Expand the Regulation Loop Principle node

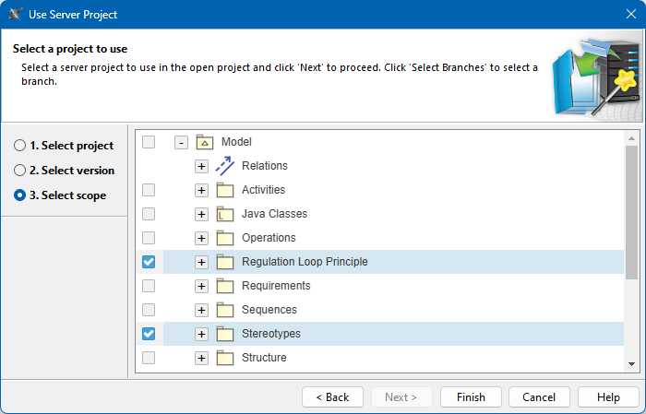(x=201, y=262)
